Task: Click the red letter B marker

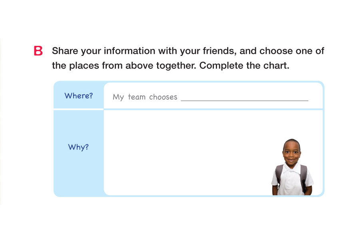Action: click(x=38, y=51)
